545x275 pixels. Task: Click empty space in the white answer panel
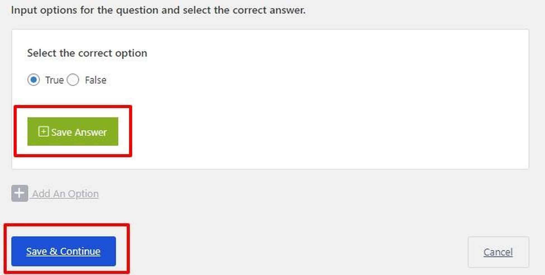point(307,111)
